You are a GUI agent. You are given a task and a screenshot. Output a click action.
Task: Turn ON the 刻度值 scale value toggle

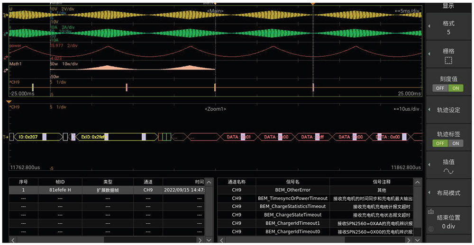click(456, 88)
